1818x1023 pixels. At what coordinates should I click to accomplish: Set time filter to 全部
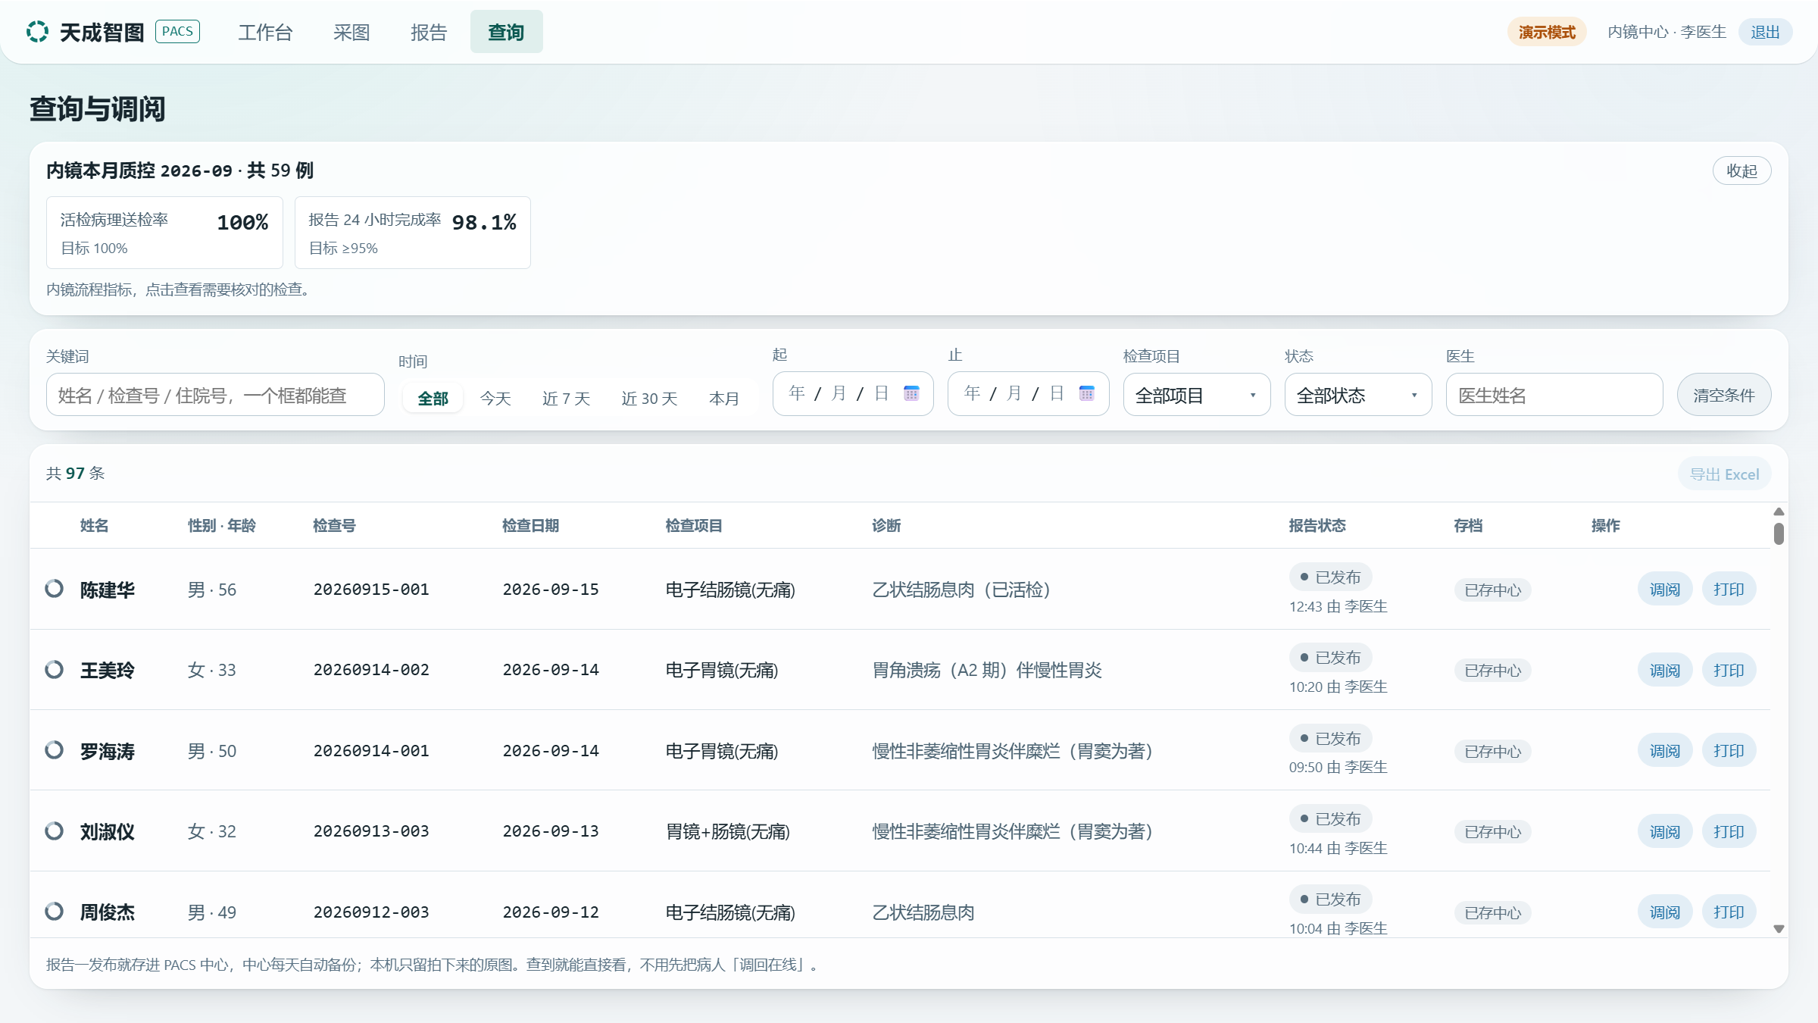433,398
